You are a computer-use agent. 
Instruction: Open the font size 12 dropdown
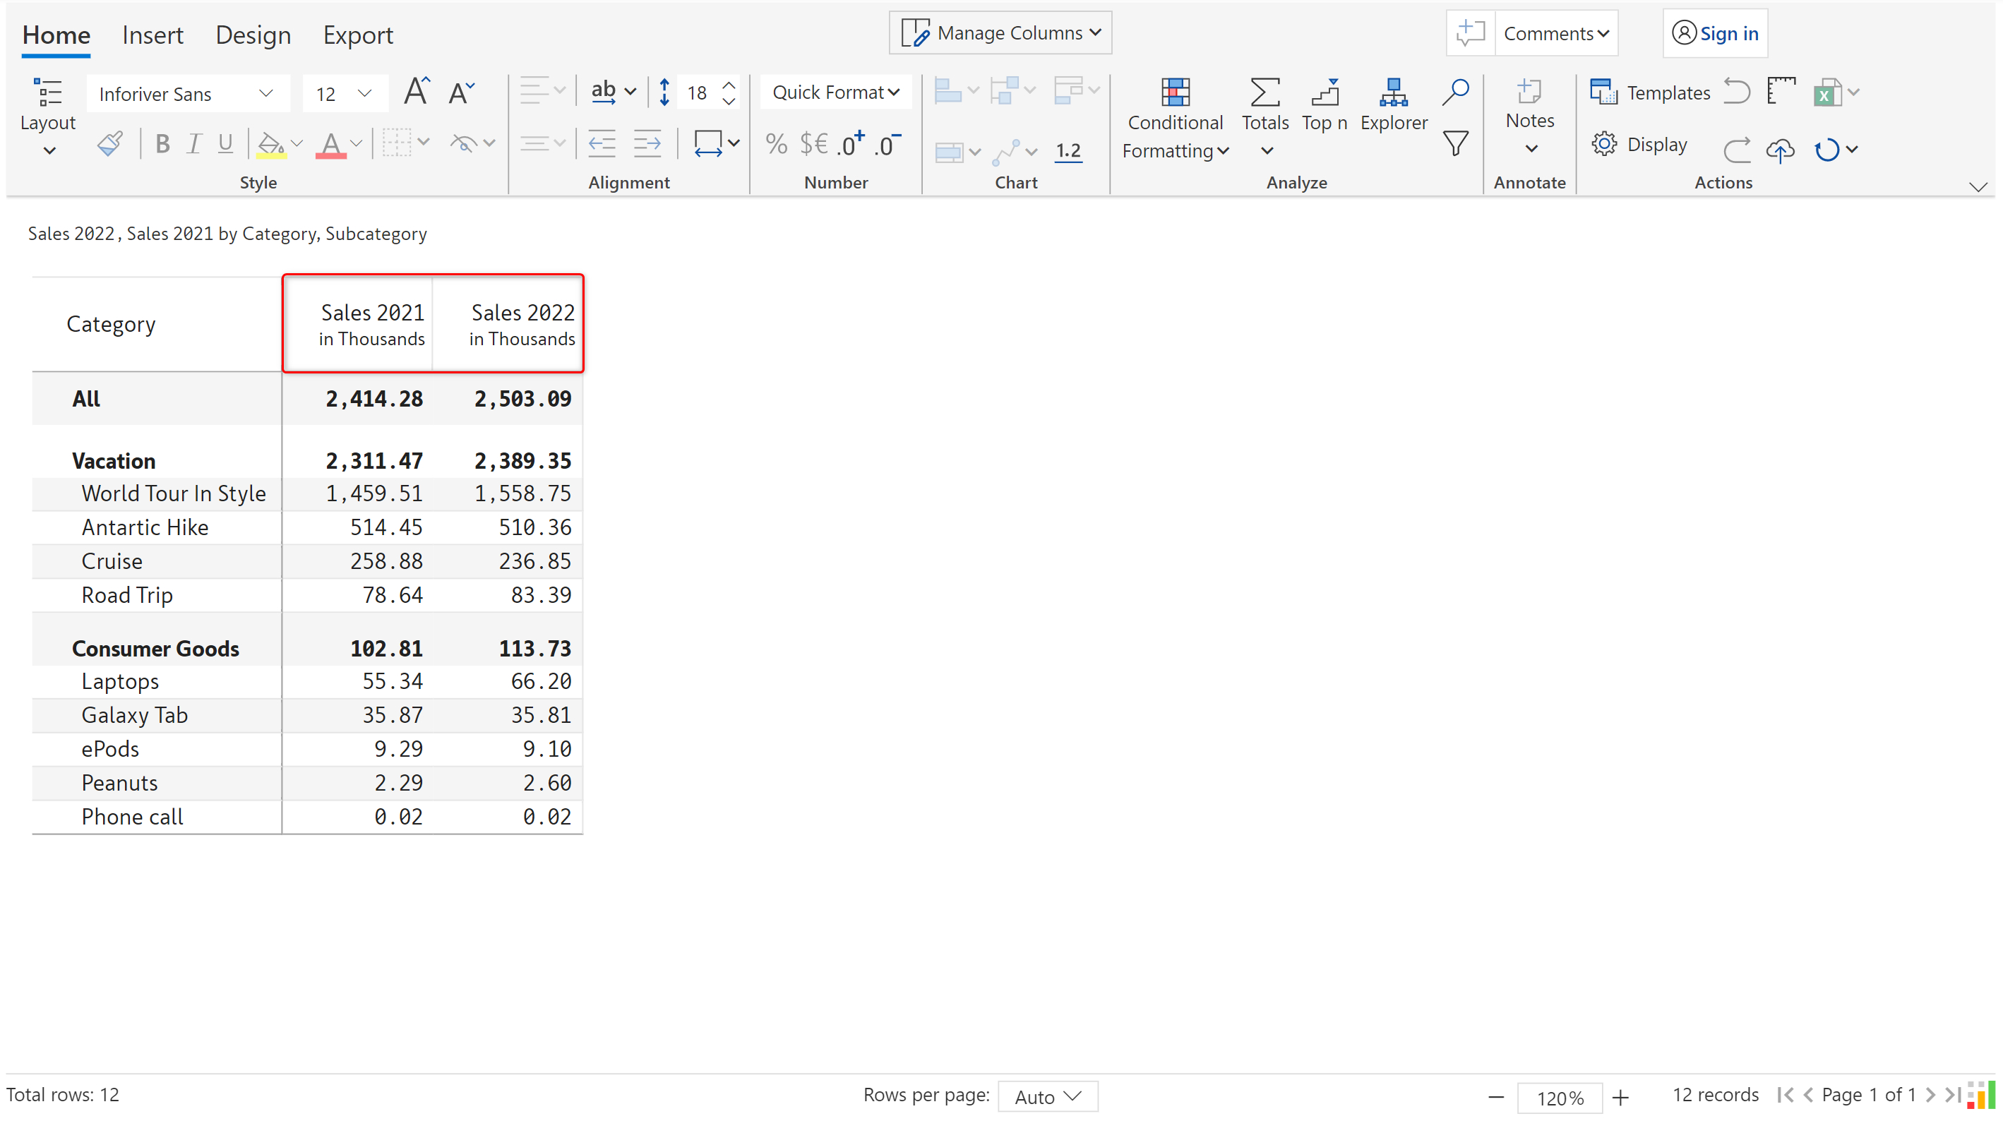point(345,94)
